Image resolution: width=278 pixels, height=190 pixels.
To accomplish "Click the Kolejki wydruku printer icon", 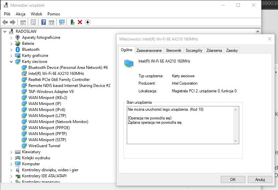I will pyautogui.click(x=18, y=158).
